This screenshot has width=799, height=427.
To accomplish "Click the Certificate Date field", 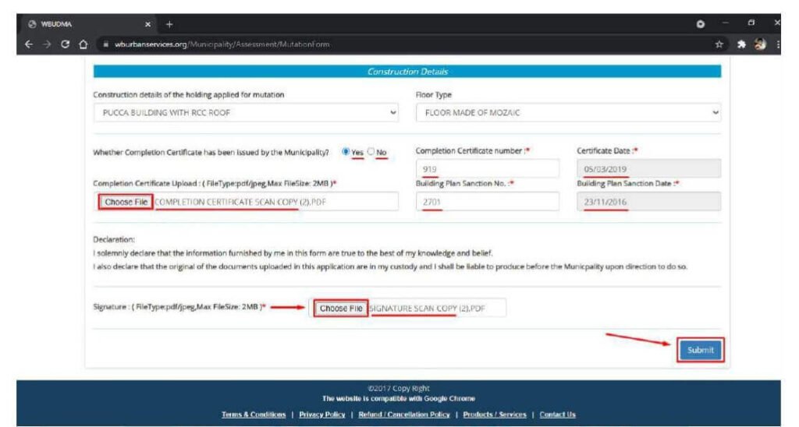I will (648, 169).
